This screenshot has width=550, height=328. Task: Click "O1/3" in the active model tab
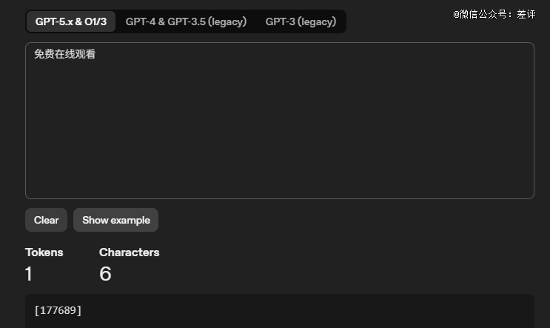(93, 21)
